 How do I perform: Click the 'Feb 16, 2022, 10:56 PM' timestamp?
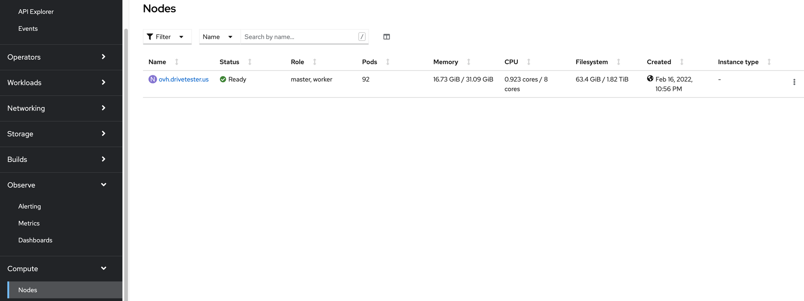point(674,84)
